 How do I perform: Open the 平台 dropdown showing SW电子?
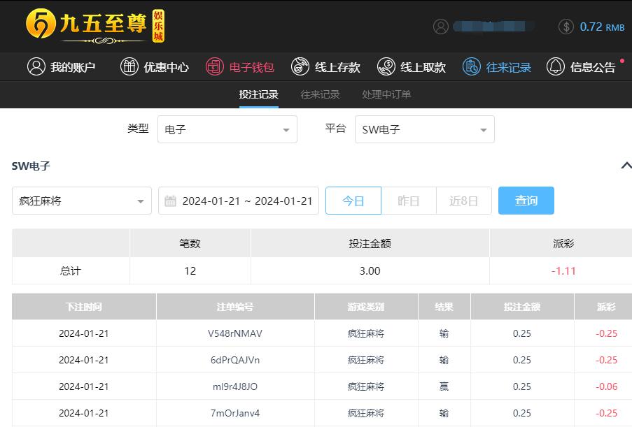424,129
